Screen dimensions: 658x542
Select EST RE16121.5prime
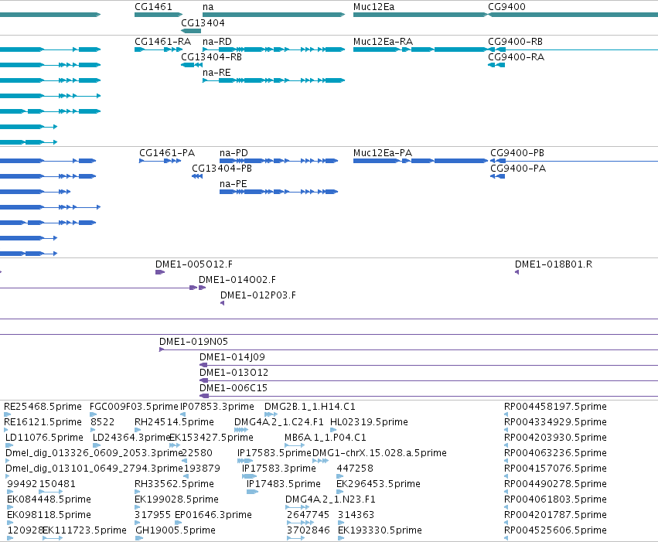point(43,422)
